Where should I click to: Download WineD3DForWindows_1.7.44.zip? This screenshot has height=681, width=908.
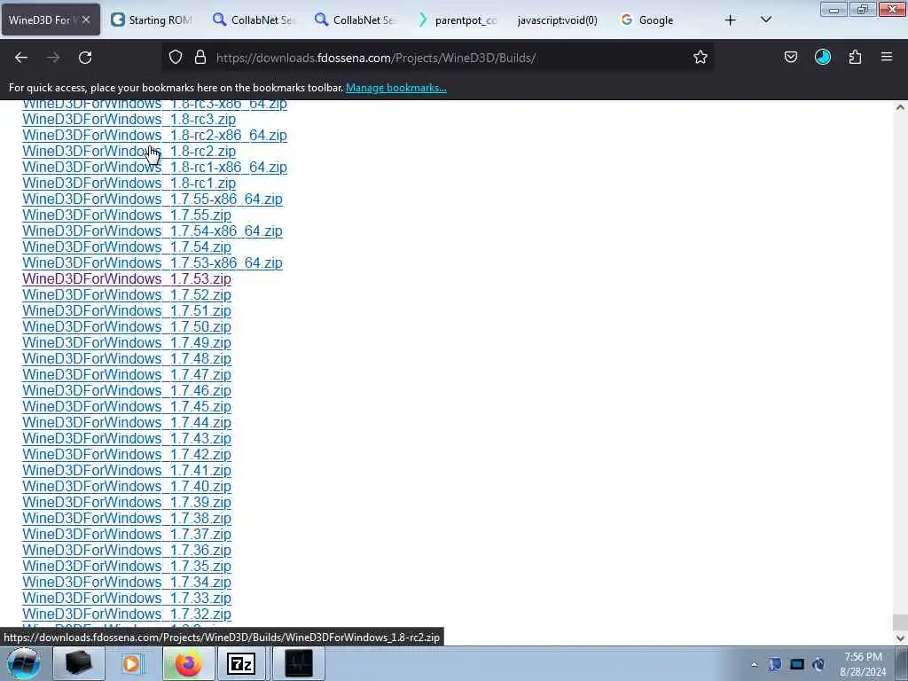coord(127,423)
